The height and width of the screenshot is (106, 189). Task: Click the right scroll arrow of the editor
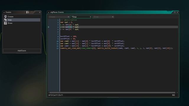pos(177,93)
